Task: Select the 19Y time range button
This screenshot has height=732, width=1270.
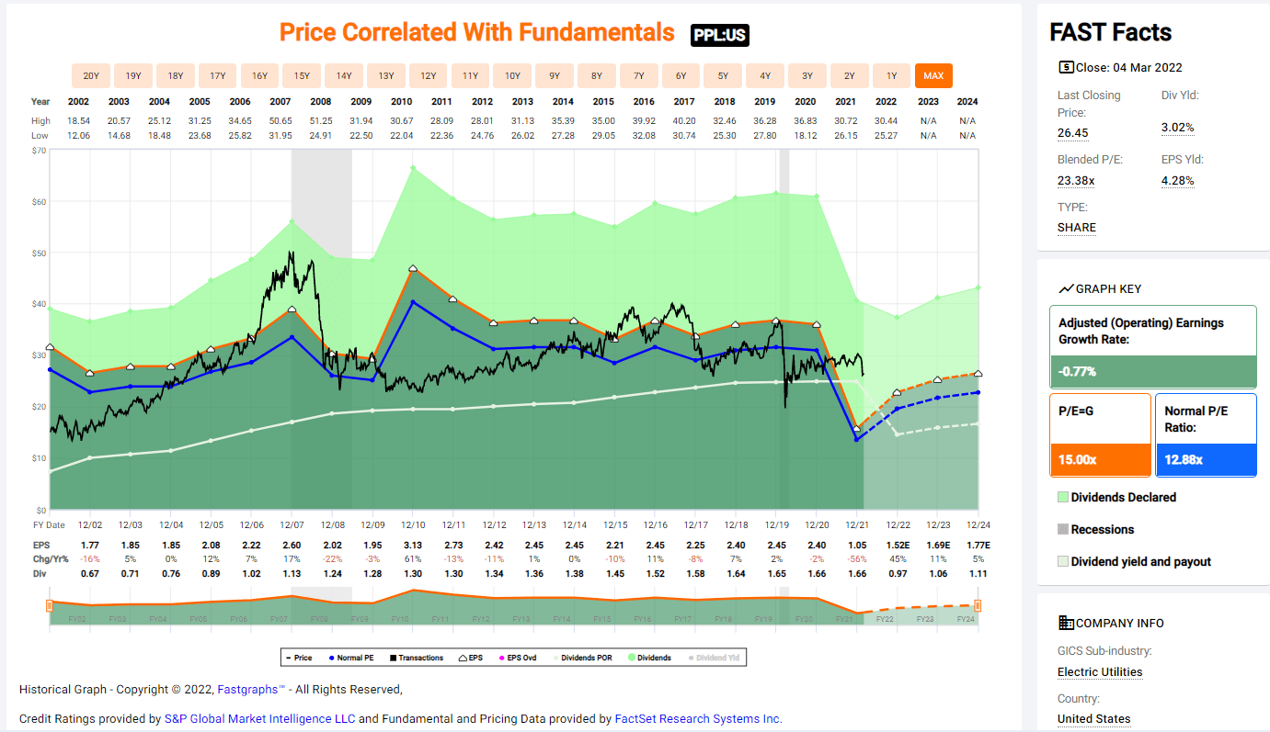Action: (133, 76)
